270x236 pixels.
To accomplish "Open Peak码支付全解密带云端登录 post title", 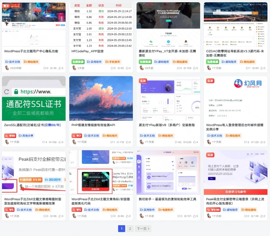I will coord(235,201).
